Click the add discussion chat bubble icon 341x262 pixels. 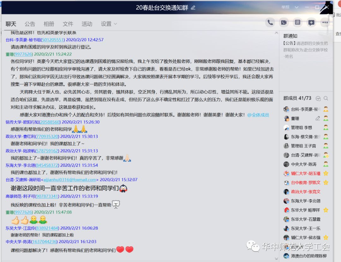point(311,22)
